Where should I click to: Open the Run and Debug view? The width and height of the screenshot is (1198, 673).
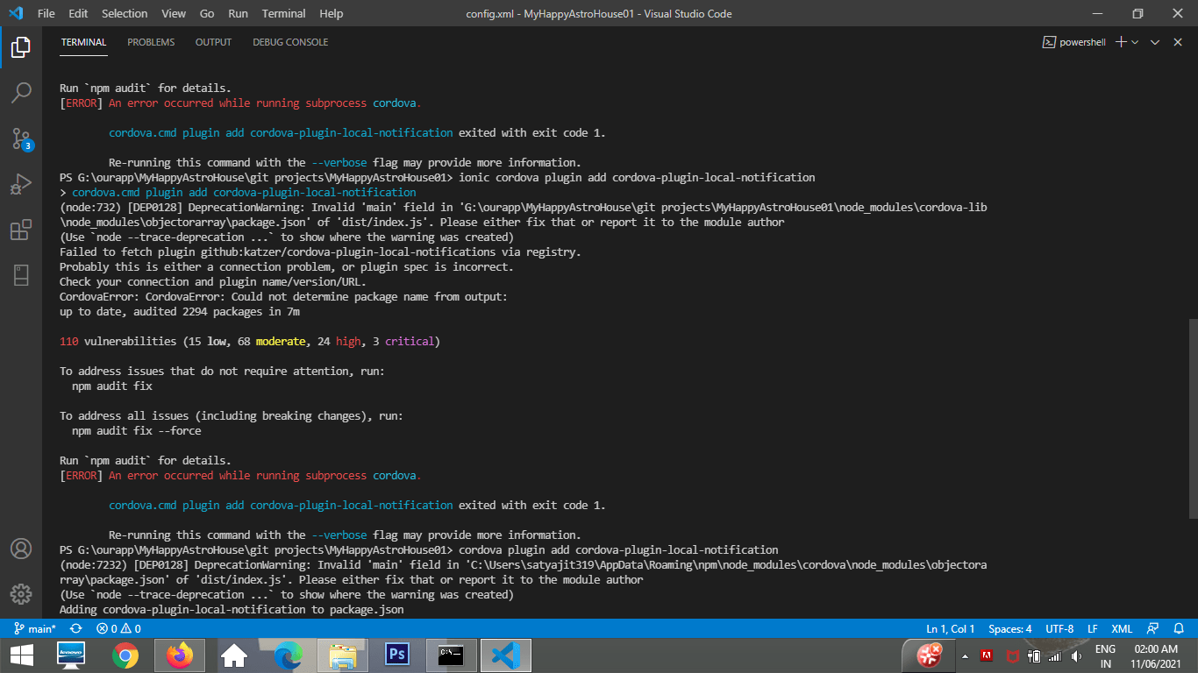point(21,183)
